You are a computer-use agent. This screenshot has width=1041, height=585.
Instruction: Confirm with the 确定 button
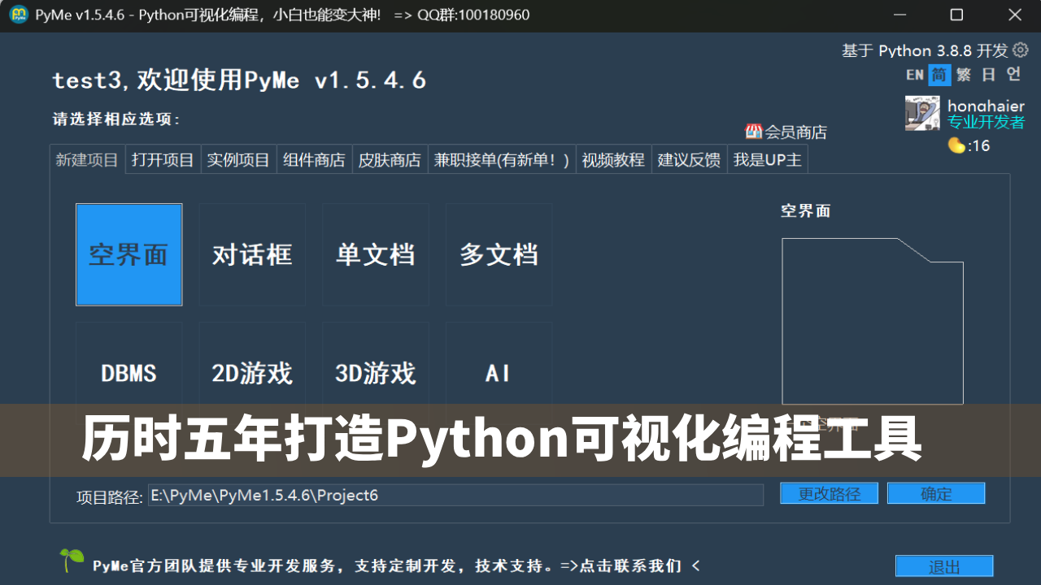[x=935, y=493]
